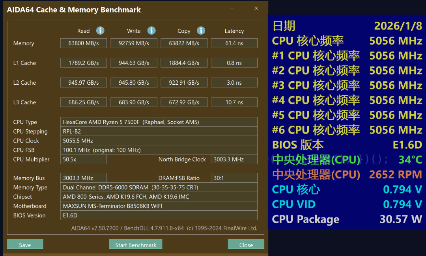This screenshot has width=426, height=256.
Task: Click the L2 Cache Copy value 922.91 GB/s
Action: (184, 82)
